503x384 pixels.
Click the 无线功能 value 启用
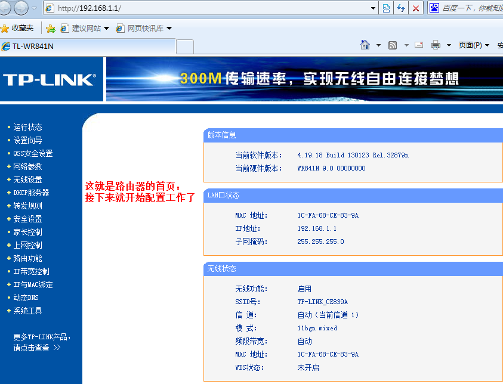304,289
